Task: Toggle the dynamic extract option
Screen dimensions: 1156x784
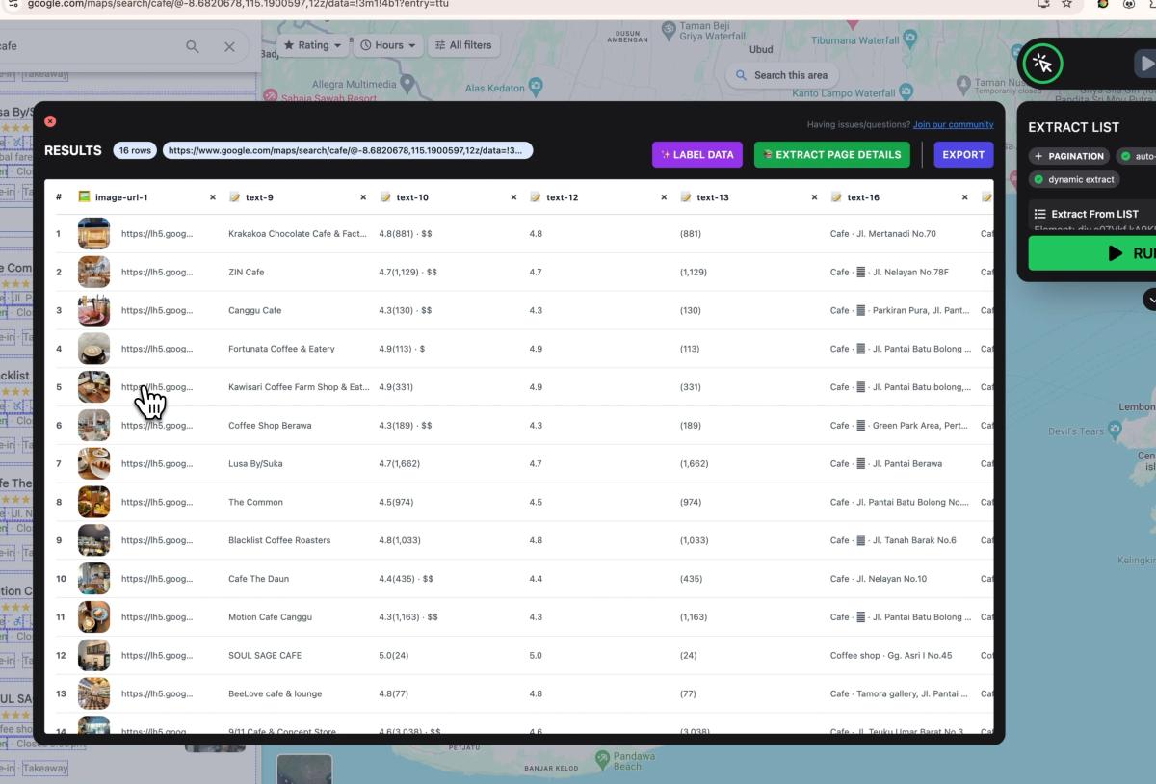Action: (x=1073, y=179)
